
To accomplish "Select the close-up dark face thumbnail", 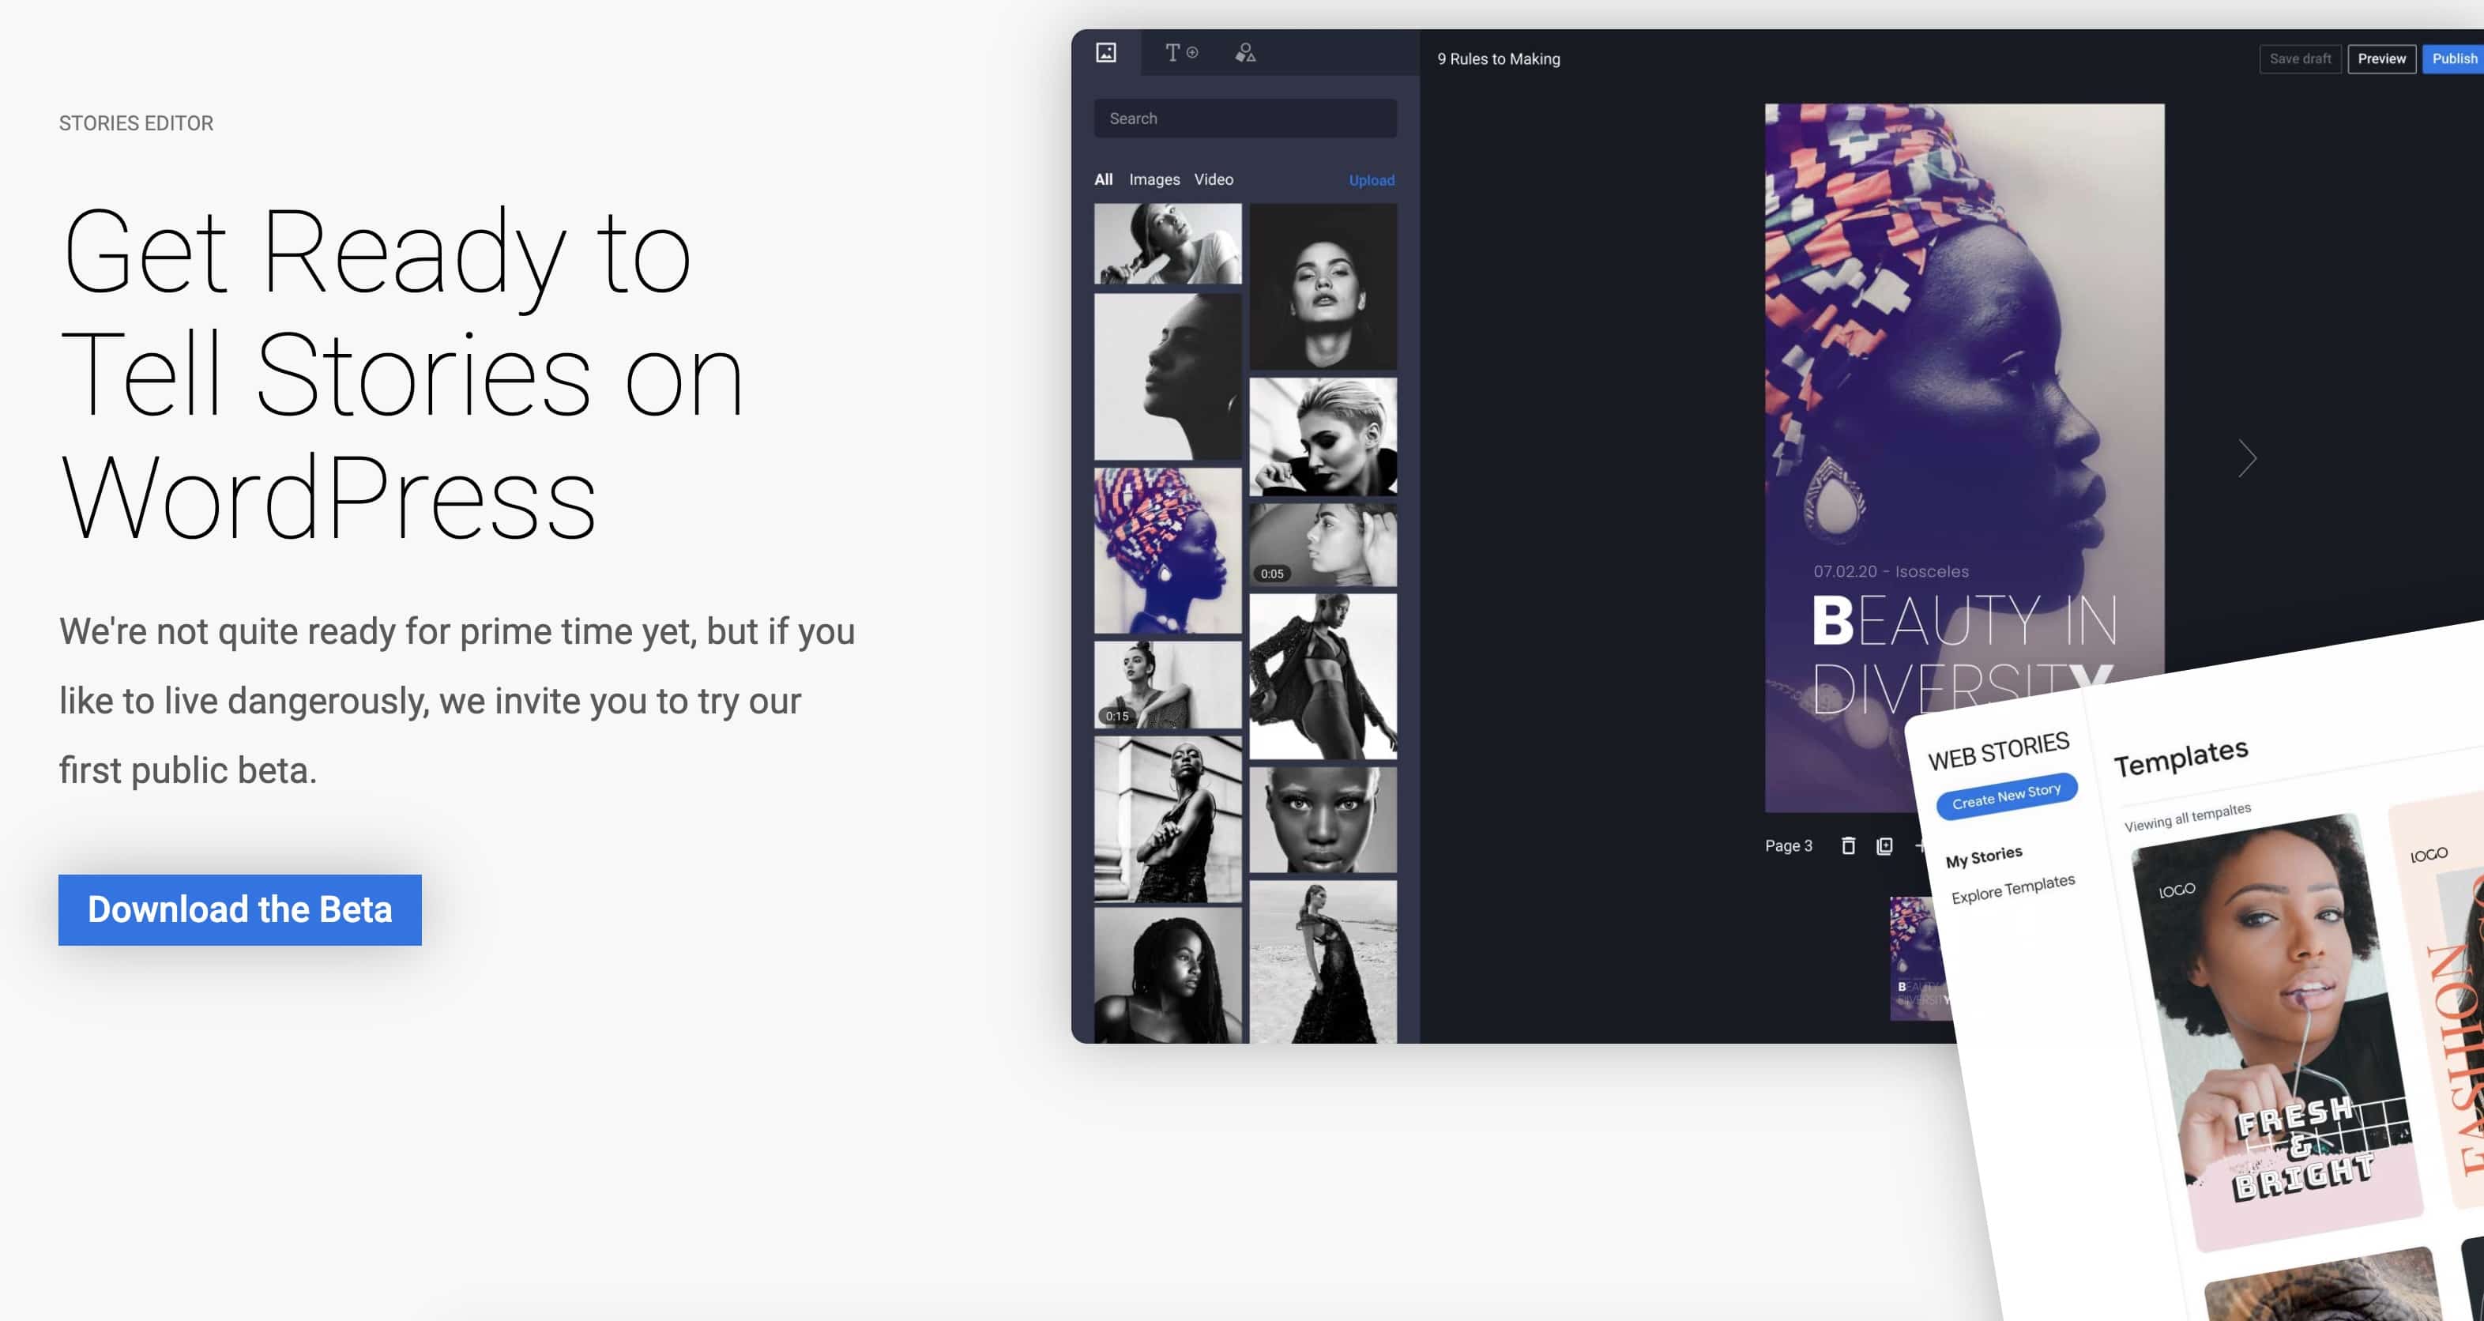I will click(1322, 819).
